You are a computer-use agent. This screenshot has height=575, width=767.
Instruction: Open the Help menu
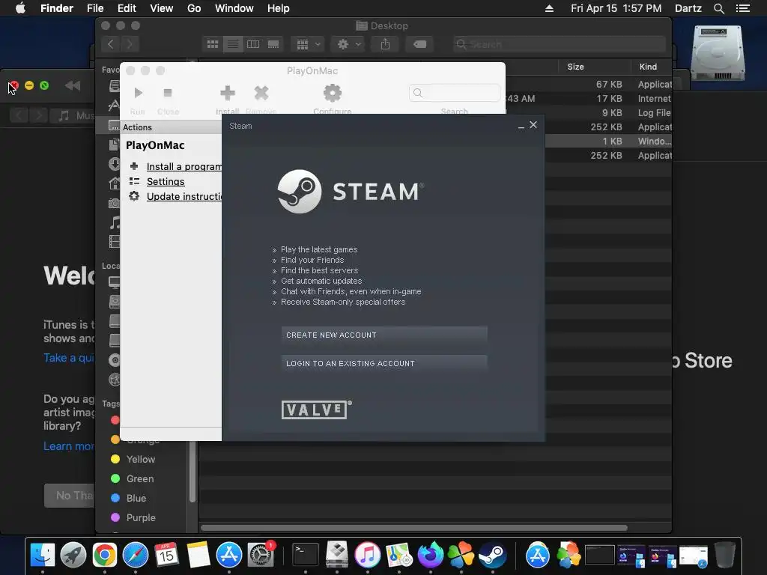(x=279, y=8)
